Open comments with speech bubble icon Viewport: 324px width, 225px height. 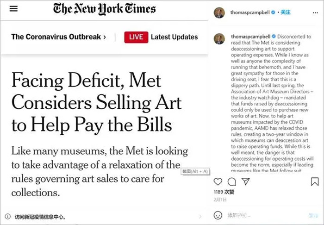[x=232, y=182]
